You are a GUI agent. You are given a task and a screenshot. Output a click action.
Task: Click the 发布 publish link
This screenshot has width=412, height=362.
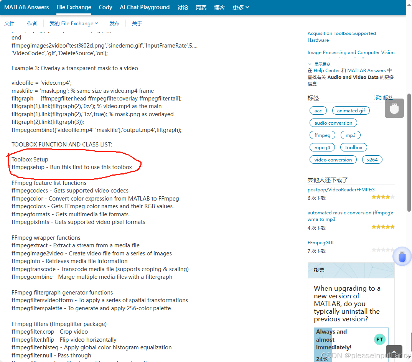pos(114,23)
